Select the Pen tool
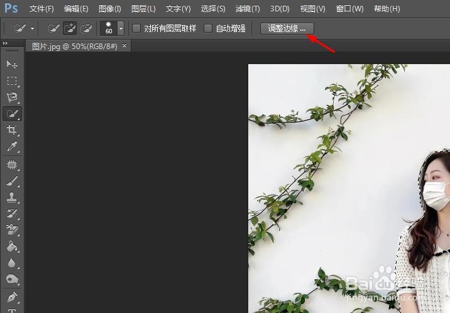Screen dimensions: 450x313 [12, 297]
